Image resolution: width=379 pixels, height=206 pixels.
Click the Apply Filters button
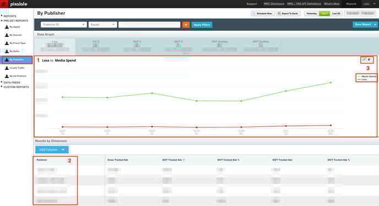[x=202, y=25]
